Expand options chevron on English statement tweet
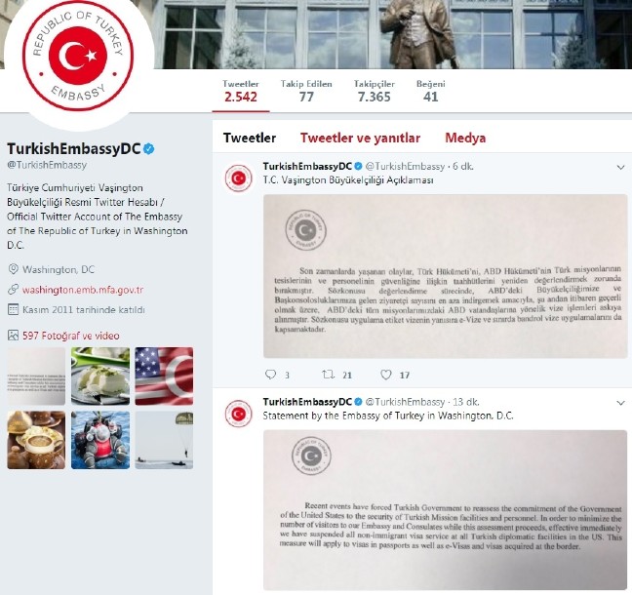The image size is (632, 595). [620, 403]
